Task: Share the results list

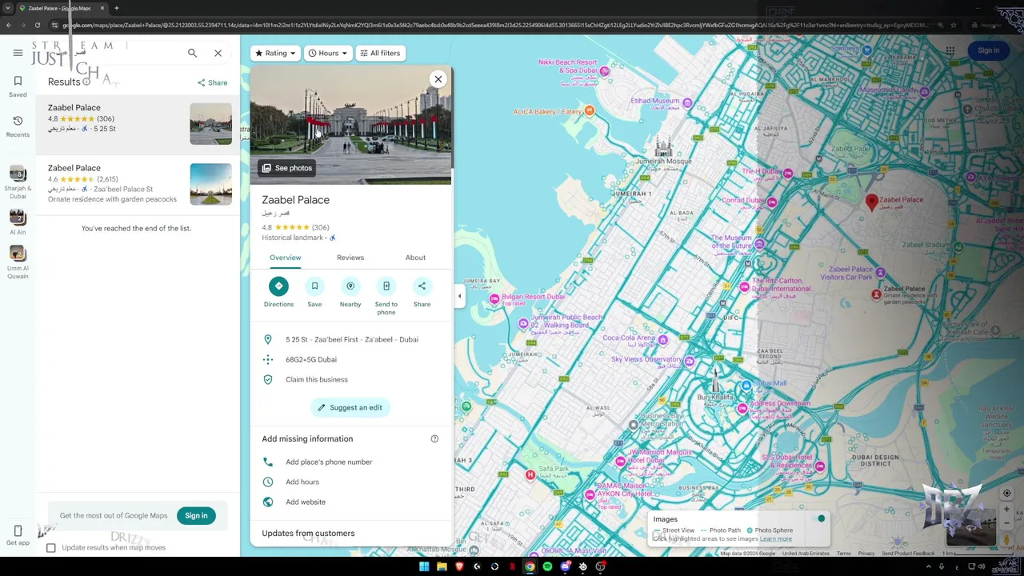Action: click(213, 82)
